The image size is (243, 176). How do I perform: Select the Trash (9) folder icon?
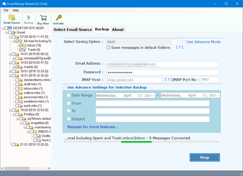[x=25, y=50]
